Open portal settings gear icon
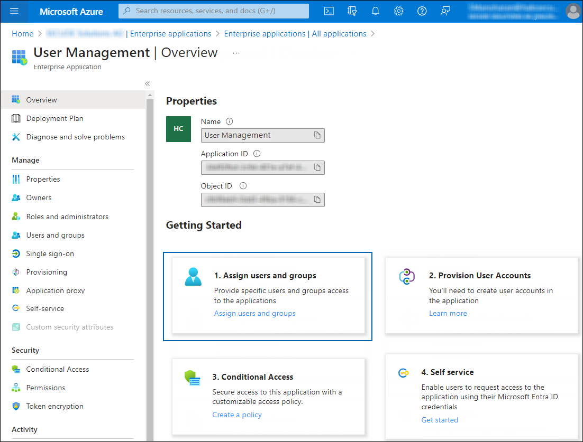 coord(399,11)
